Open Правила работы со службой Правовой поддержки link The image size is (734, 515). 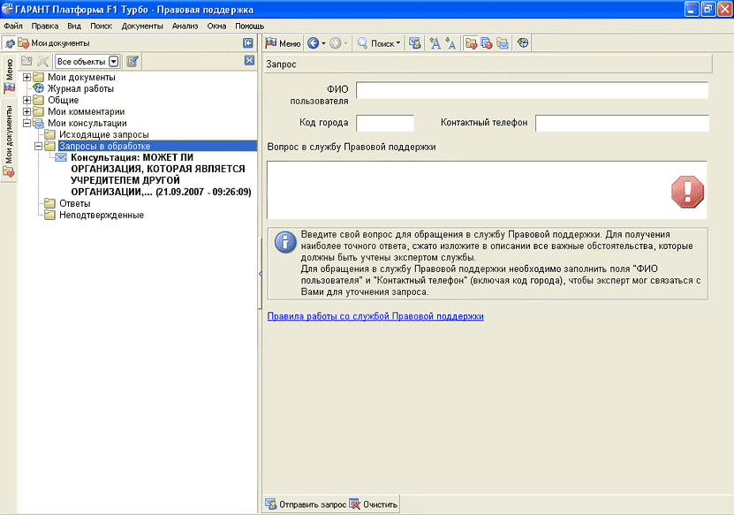375,316
